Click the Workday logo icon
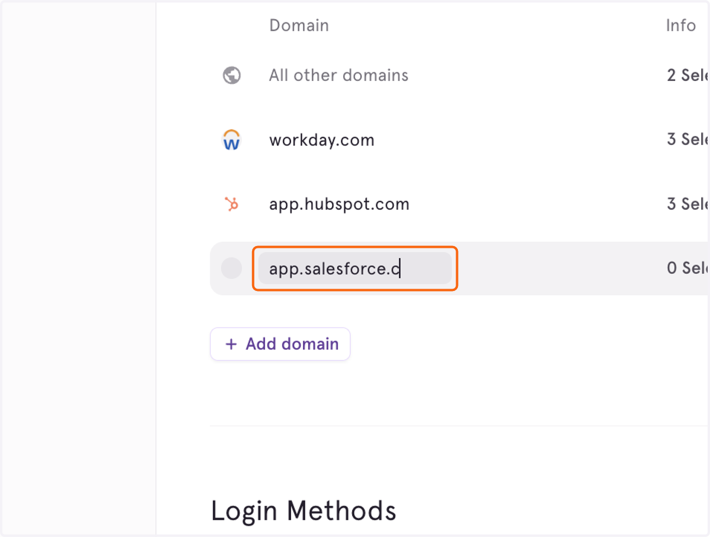Screen dimensions: 710x537 pyautogui.click(x=231, y=140)
